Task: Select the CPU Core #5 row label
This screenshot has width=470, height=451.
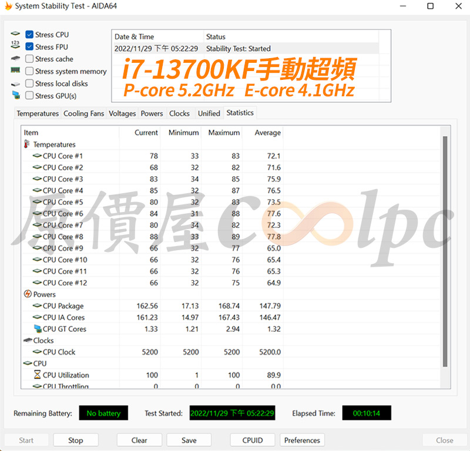Action: pyautogui.click(x=63, y=202)
